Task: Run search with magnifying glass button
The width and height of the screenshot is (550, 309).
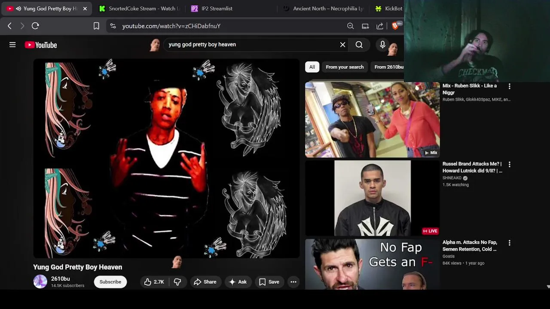Action: [359, 45]
